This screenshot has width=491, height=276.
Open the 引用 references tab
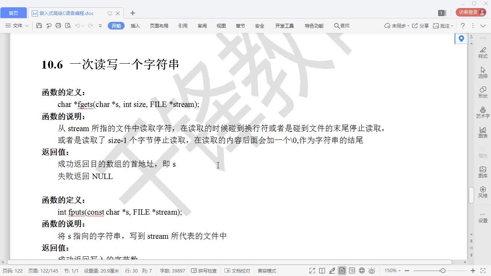pos(183,26)
